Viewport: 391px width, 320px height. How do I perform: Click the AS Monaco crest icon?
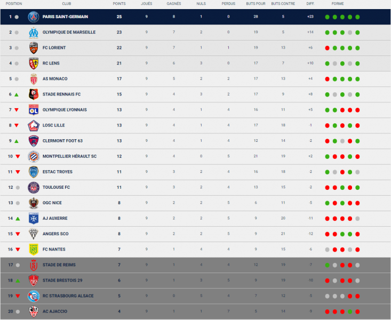tap(34, 79)
